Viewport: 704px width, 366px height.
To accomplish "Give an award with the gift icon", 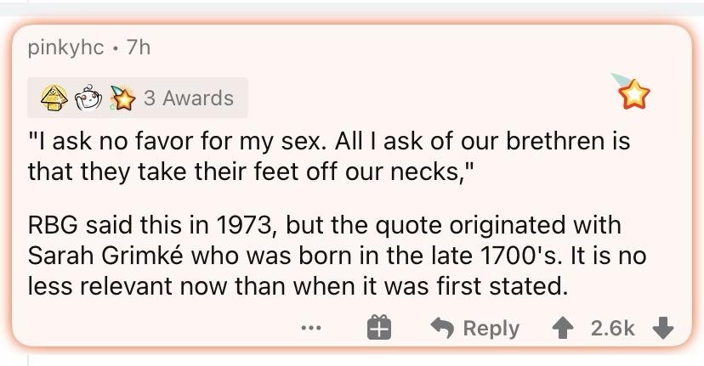I will coord(379,328).
